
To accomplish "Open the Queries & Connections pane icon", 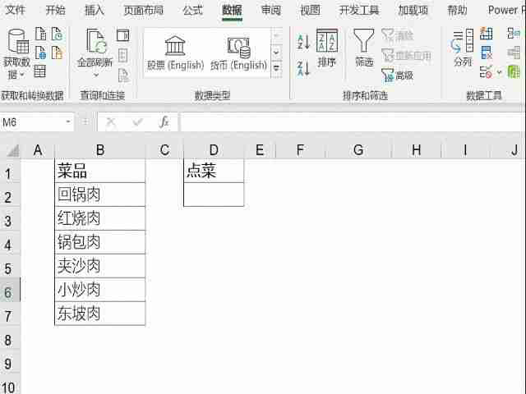I will 123,34.
